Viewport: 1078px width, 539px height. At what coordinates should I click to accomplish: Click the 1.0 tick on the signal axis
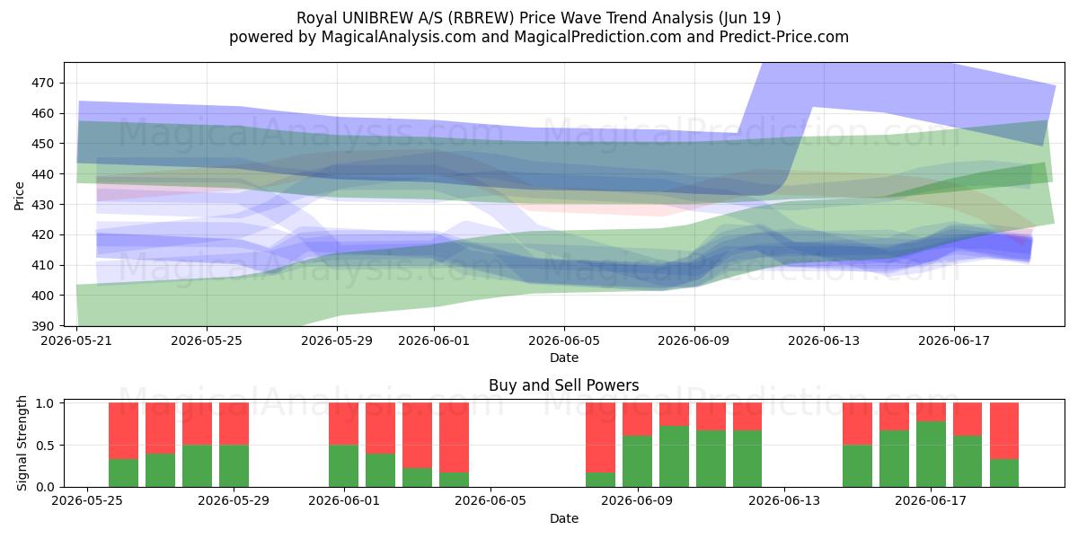pos(46,403)
